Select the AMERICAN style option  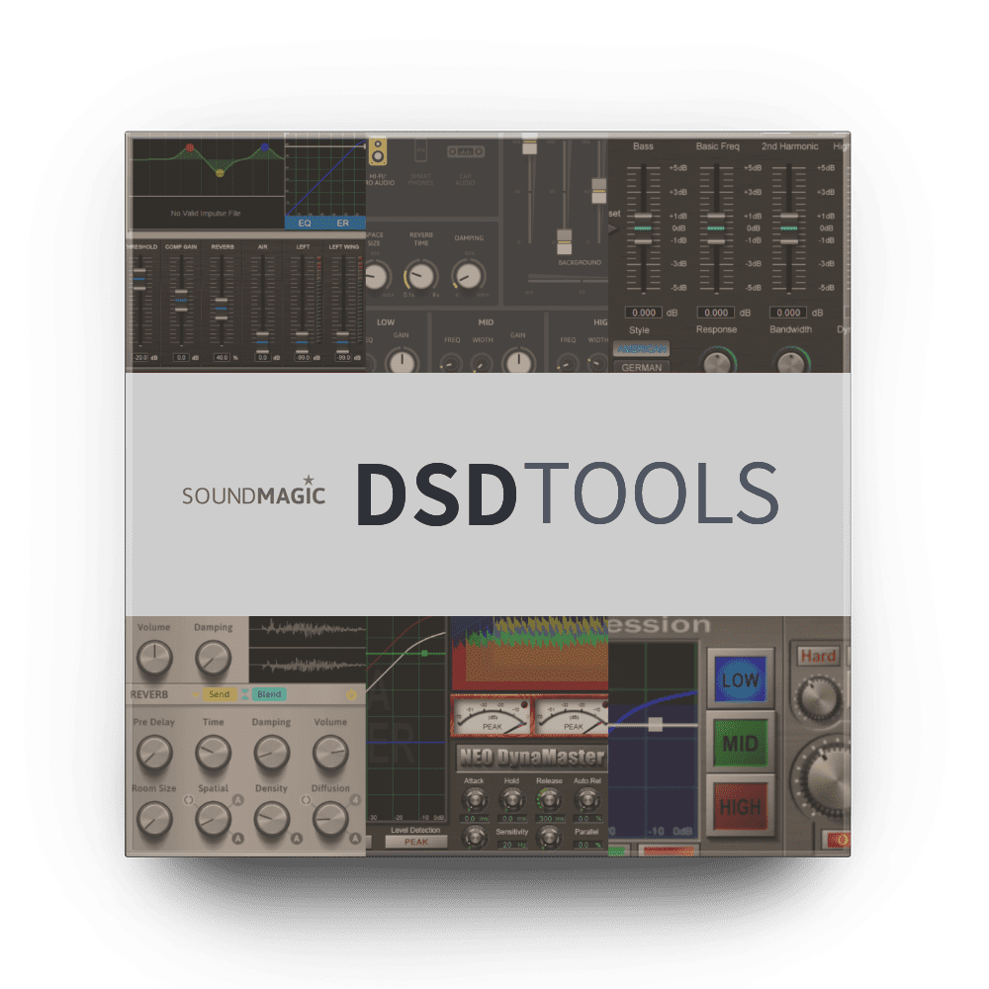pos(641,349)
